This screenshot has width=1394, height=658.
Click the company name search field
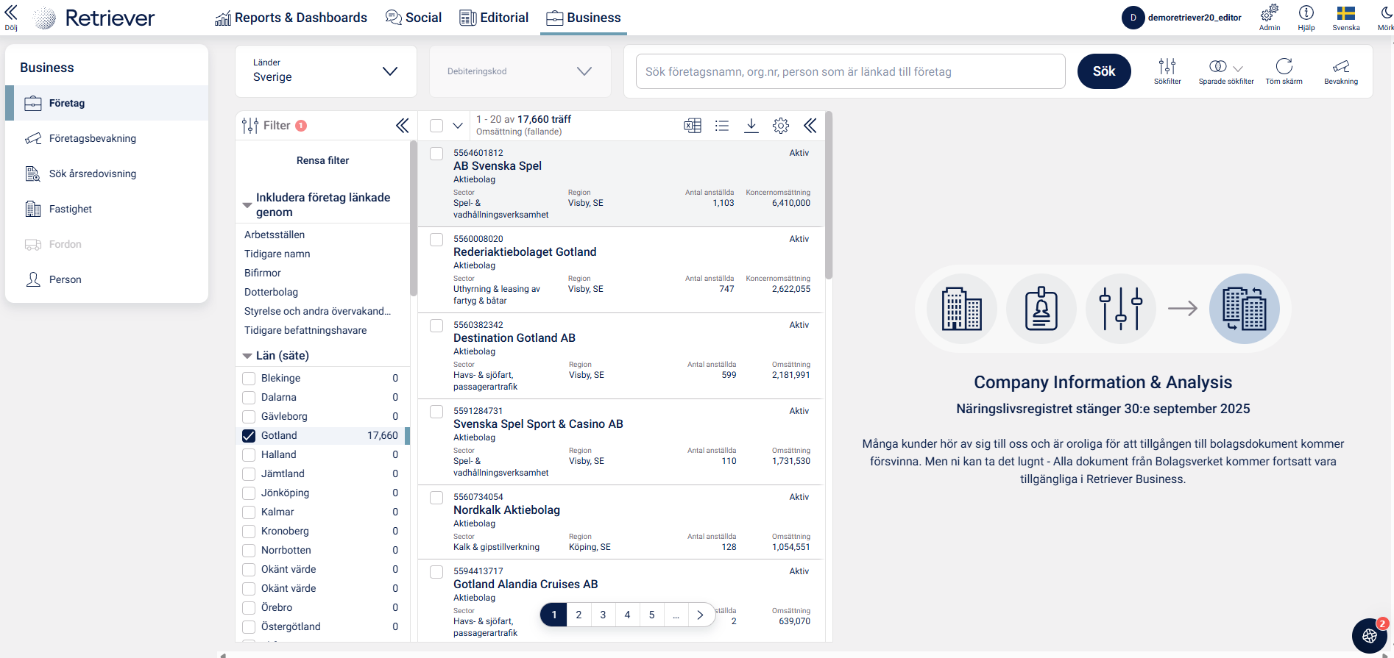[850, 71]
